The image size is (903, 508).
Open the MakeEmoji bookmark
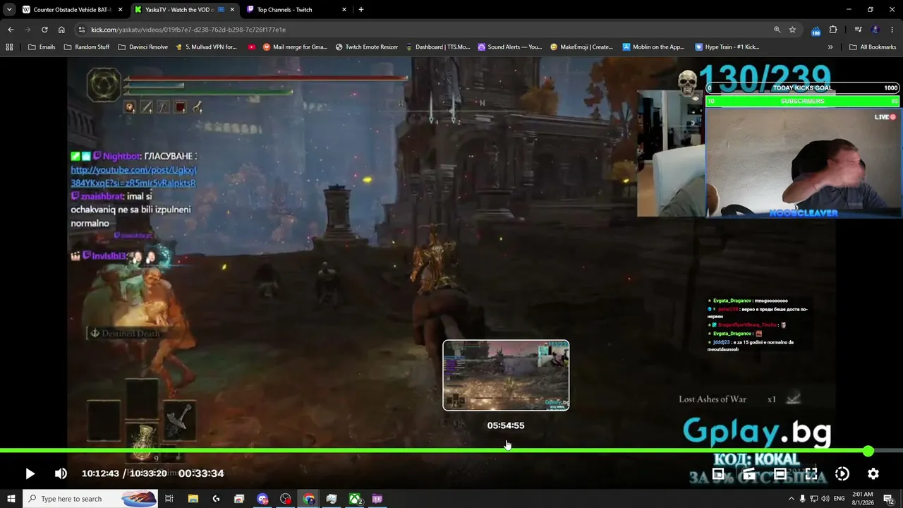[581, 47]
